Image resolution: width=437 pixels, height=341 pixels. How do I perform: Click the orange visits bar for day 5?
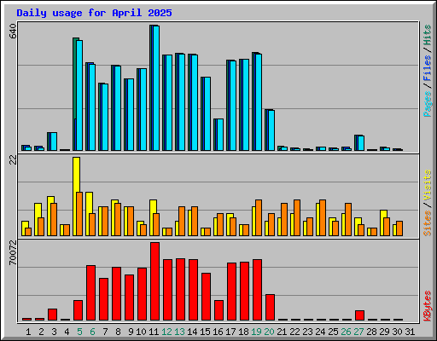pos(79,214)
